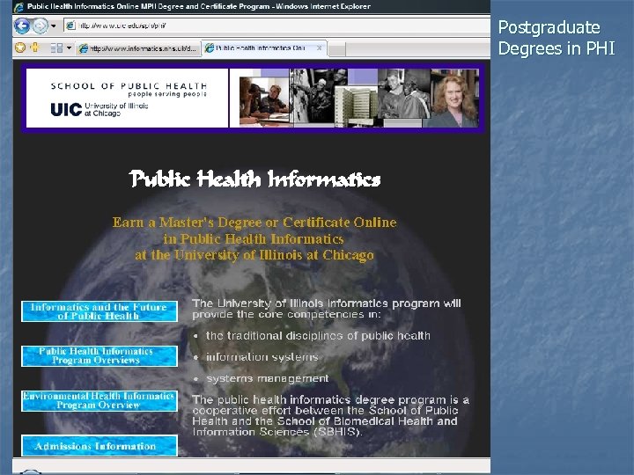Click the Internet Explorer icon in title bar

pyautogui.click(x=19, y=6)
